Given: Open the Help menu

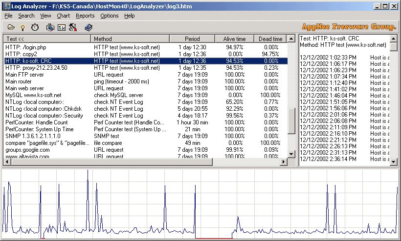Looking at the screenshot, I should 130,16.
